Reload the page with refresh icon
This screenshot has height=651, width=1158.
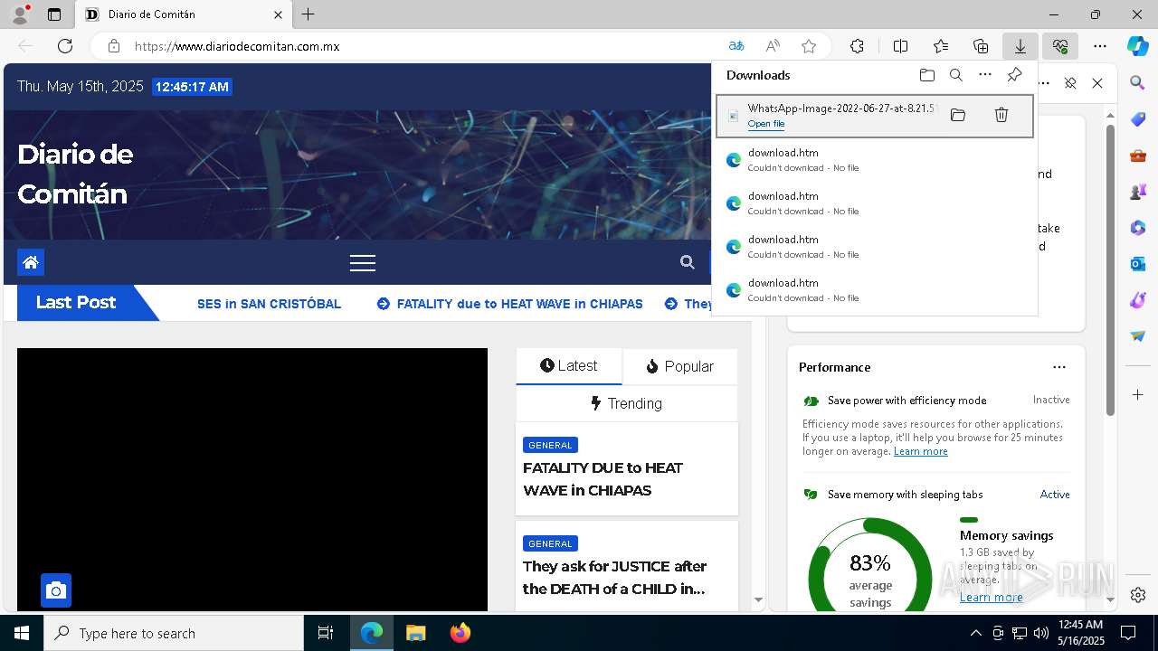coord(65,46)
